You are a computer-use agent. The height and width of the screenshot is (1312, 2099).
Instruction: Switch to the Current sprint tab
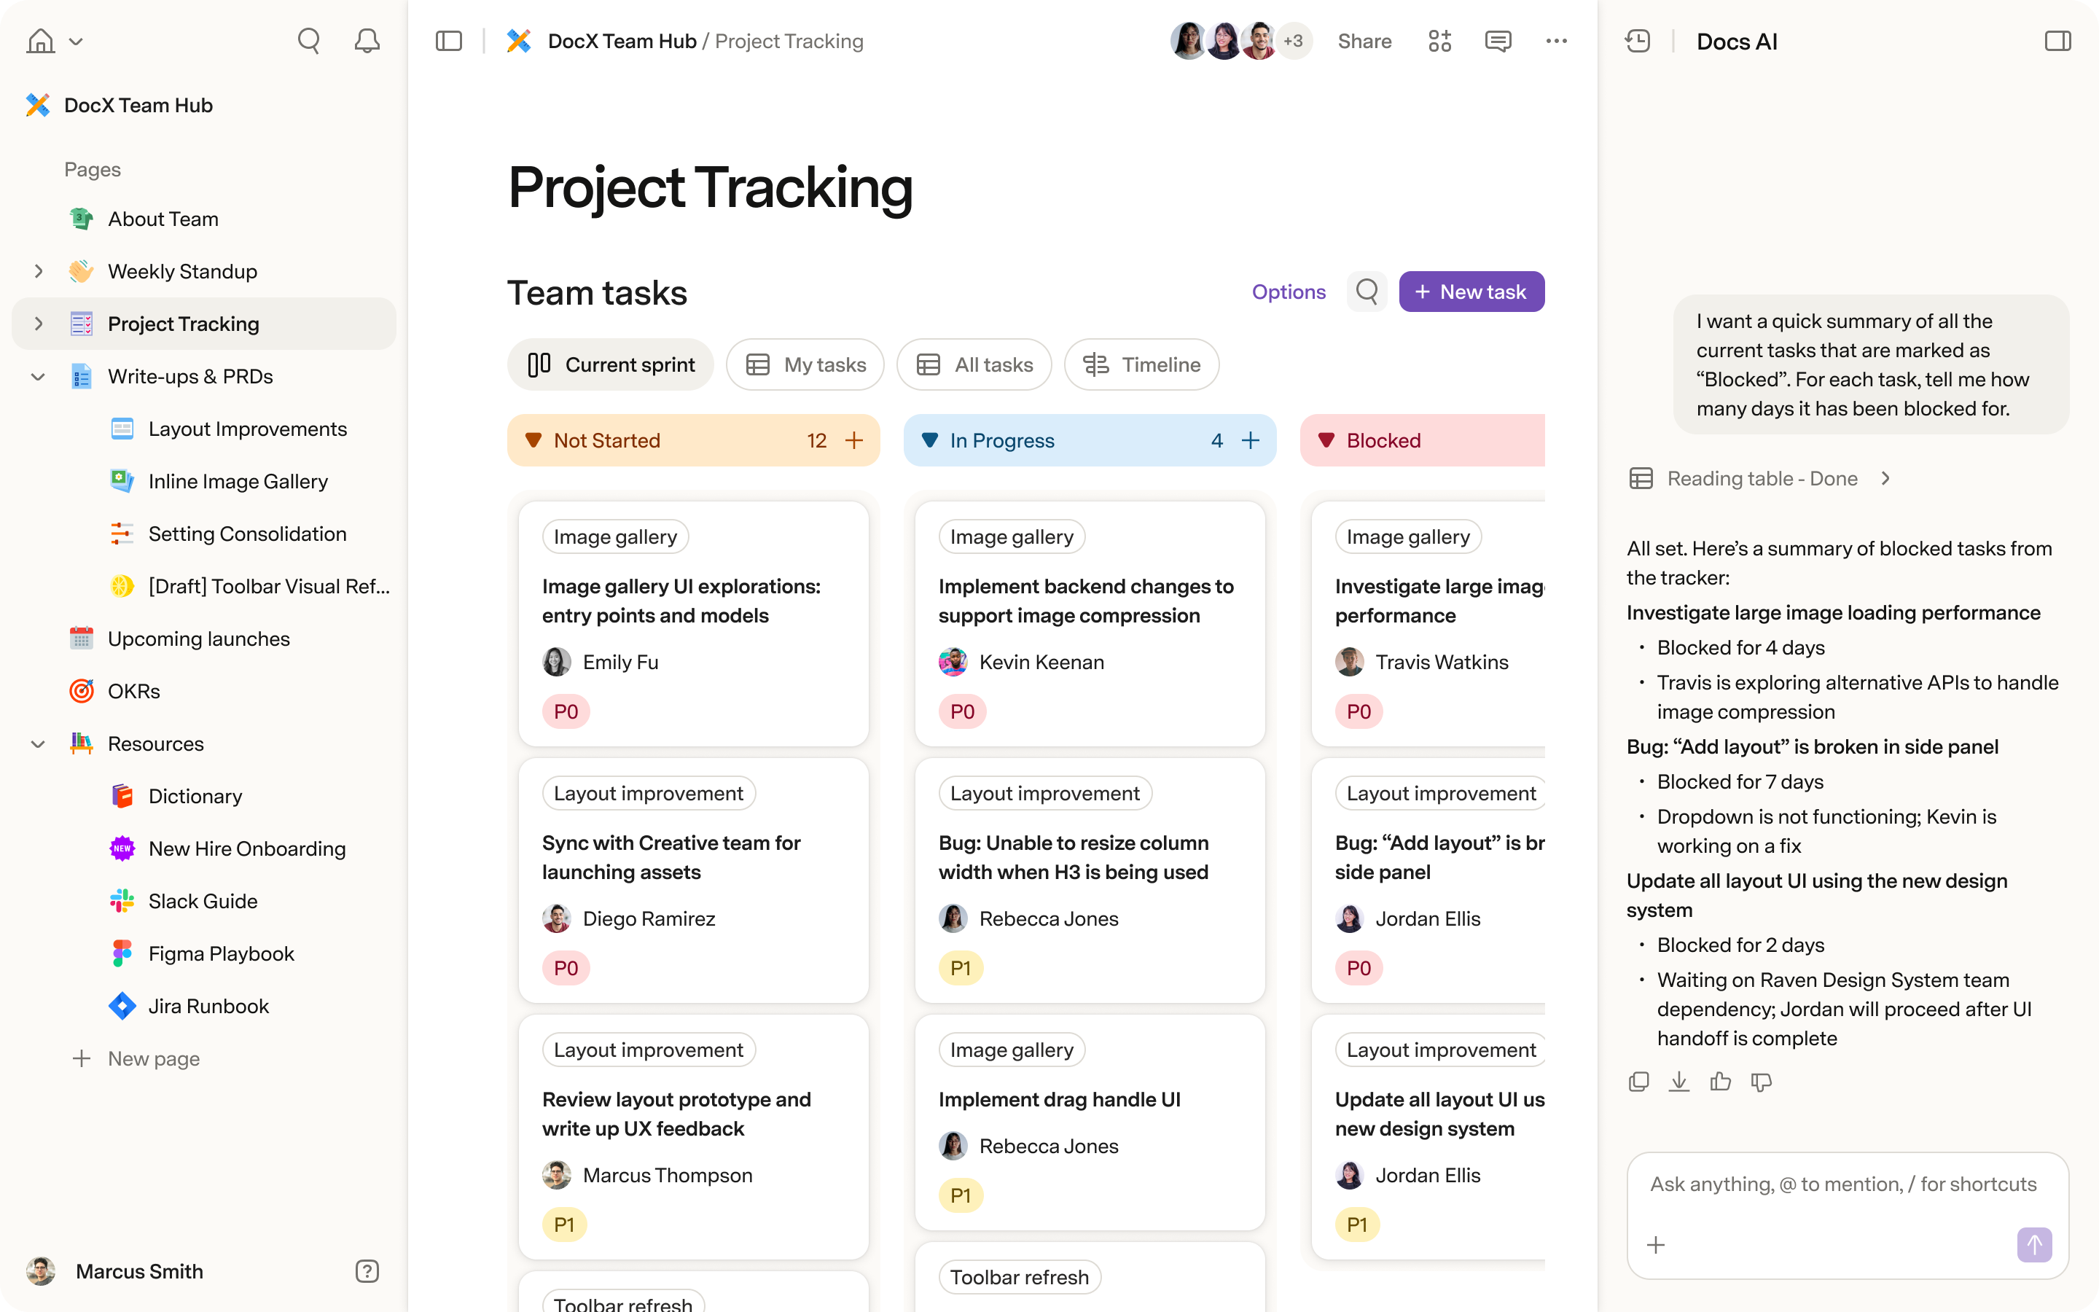tap(611, 364)
